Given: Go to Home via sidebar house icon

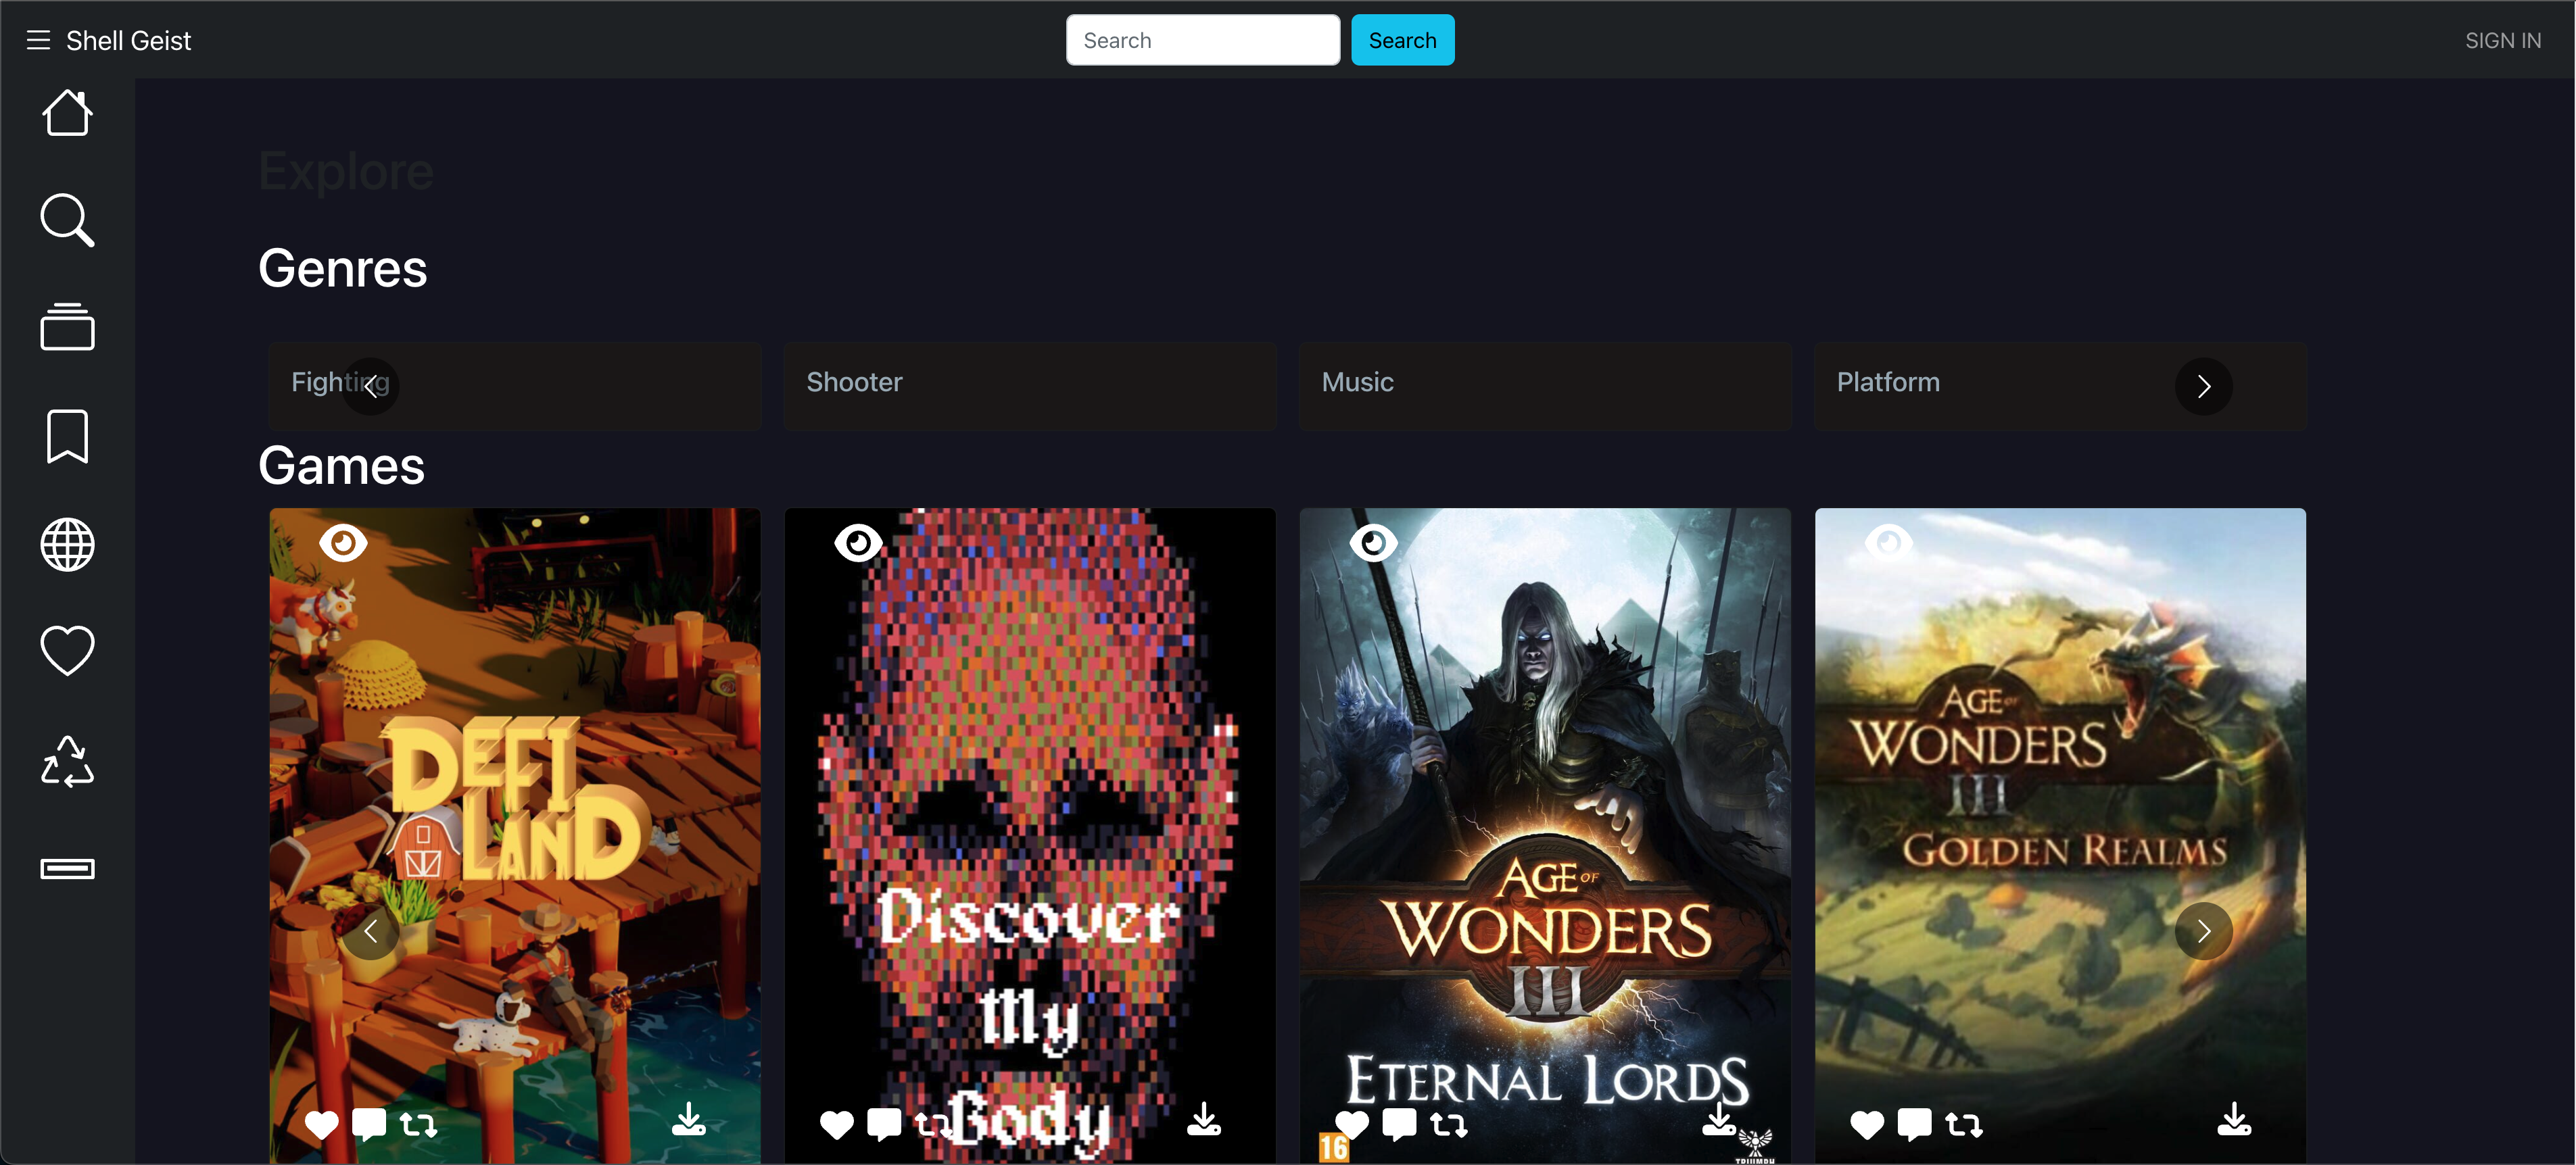Looking at the screenshot, I should click(67, 113).
